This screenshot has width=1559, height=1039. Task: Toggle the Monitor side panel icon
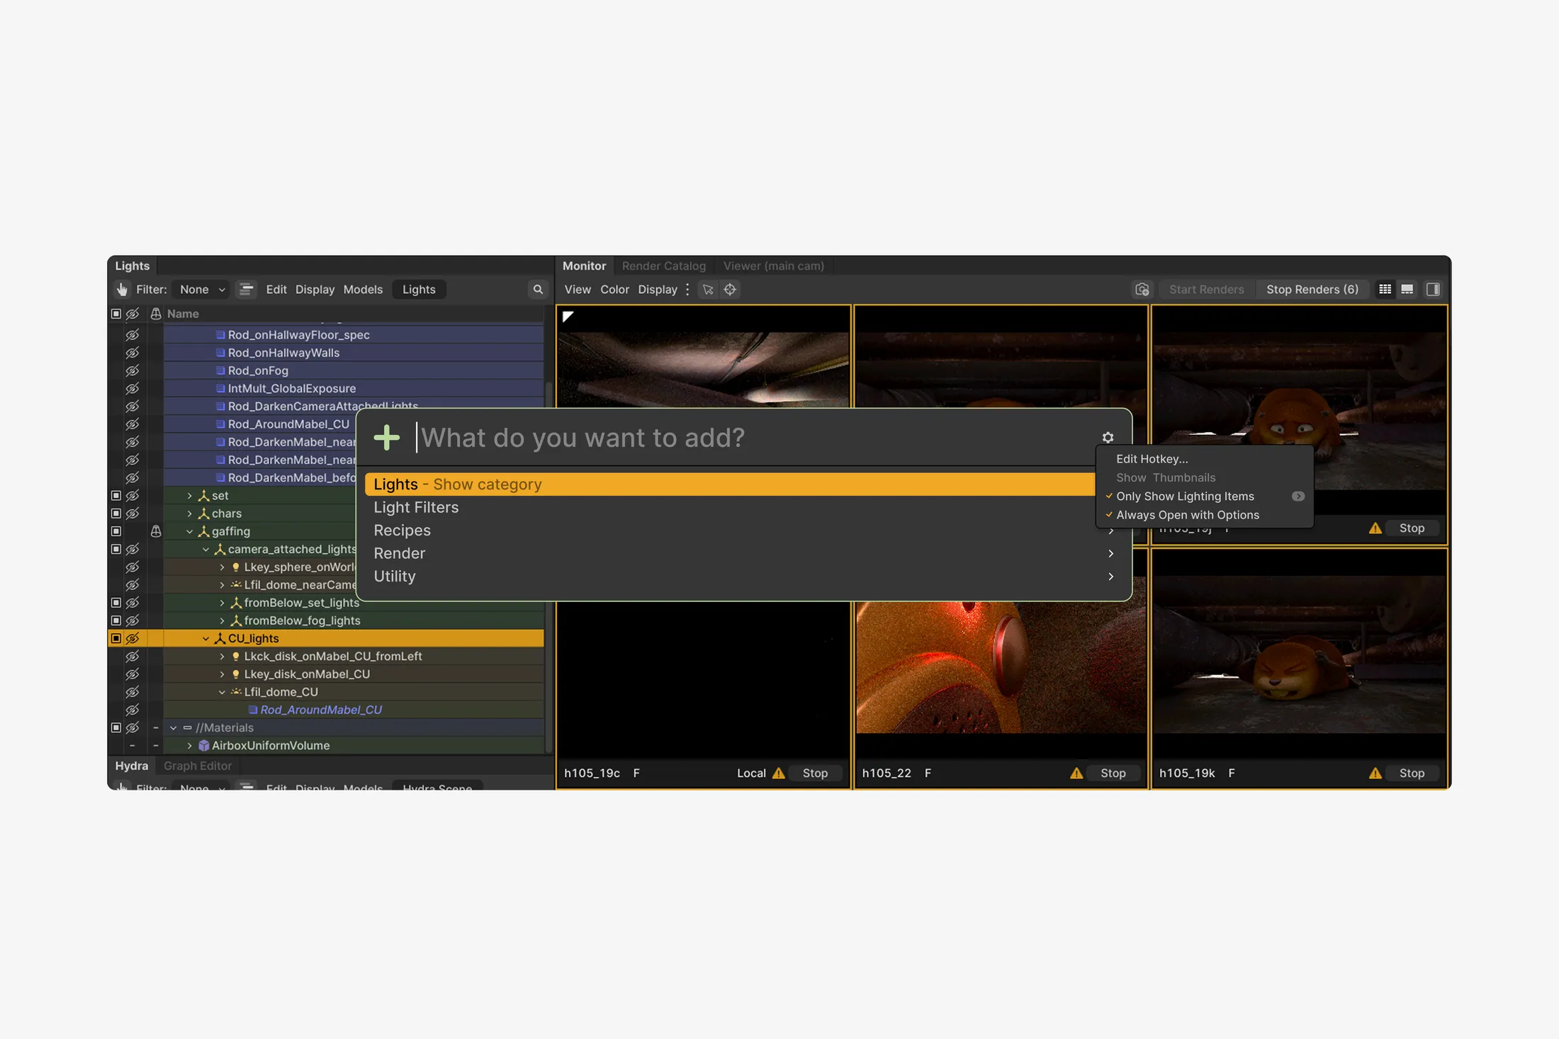[1433, 289]
